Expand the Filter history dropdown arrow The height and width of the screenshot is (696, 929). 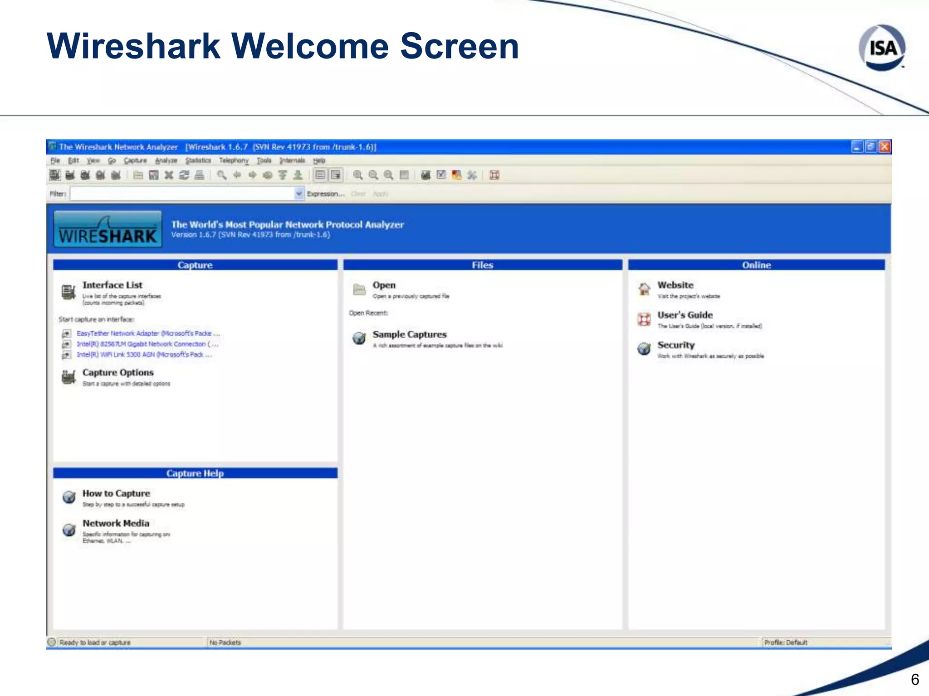point(299,194)
